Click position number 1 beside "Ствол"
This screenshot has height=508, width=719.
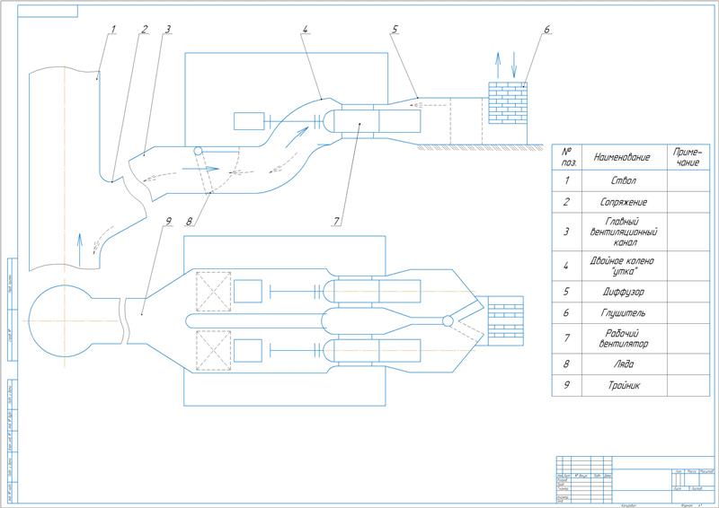(x=567, y=181)
